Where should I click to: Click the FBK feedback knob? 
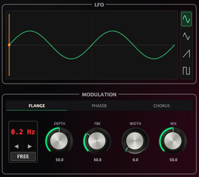tap(97, 141)
